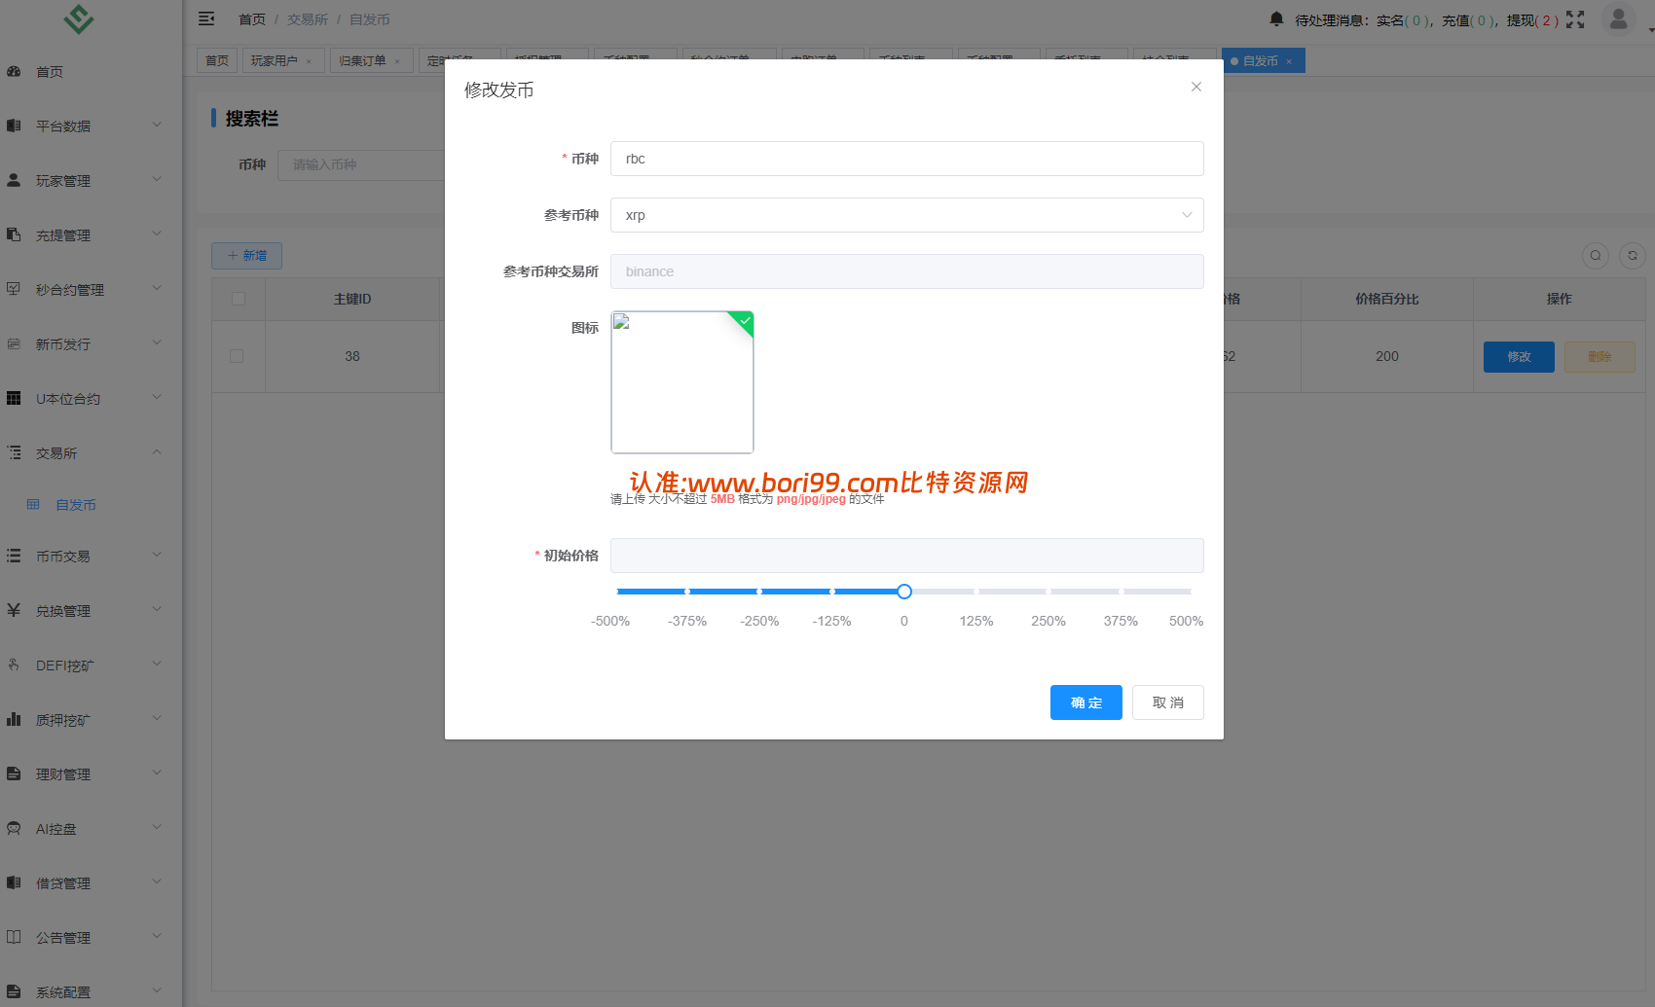Expand the 秒合约管理 menu
Screen dimensions: 1655x1007
[x=157, y=288]
